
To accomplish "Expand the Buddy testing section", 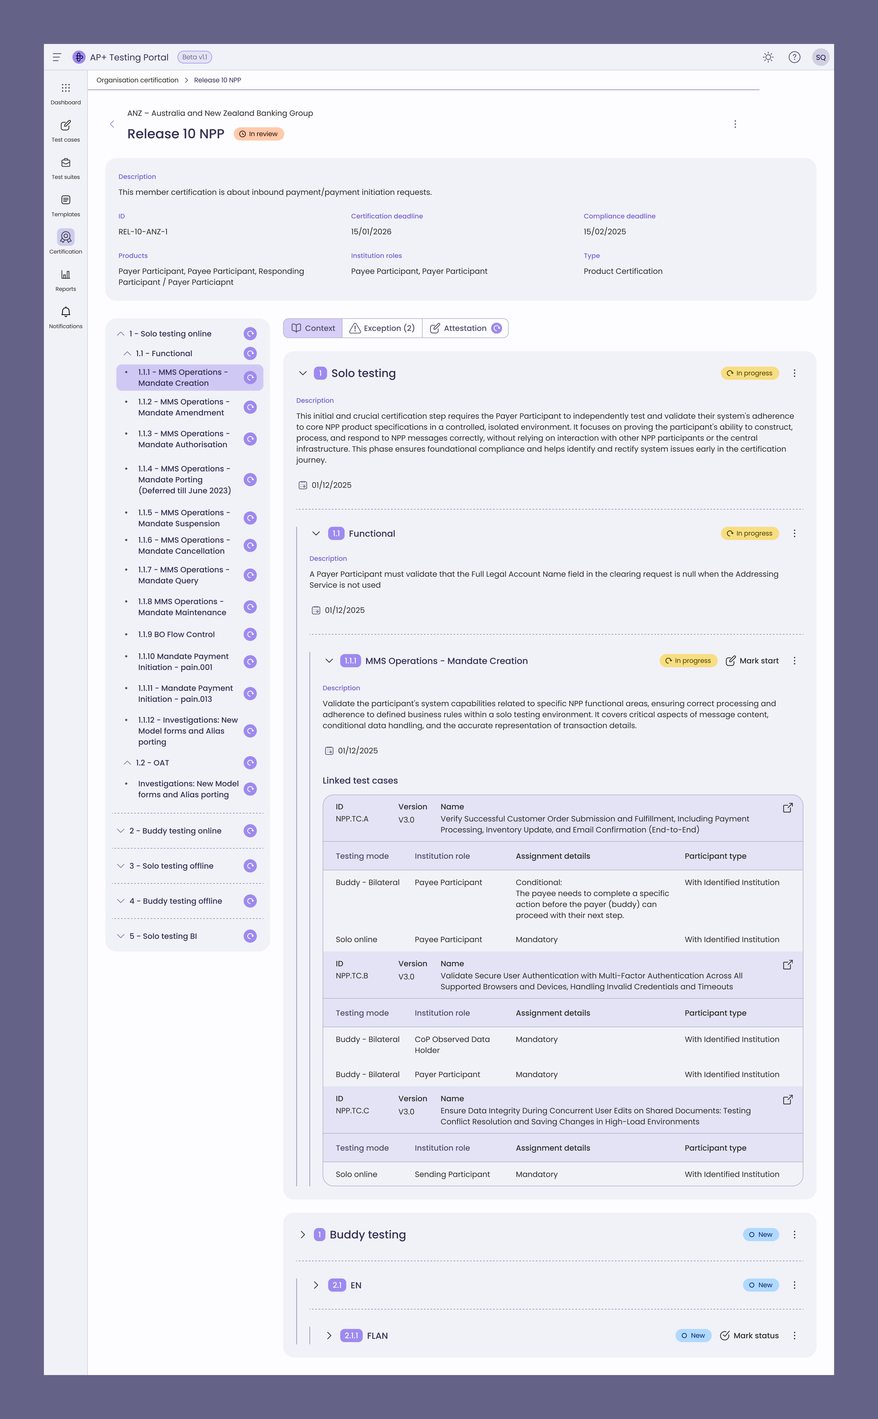I will click(302, 1234).
